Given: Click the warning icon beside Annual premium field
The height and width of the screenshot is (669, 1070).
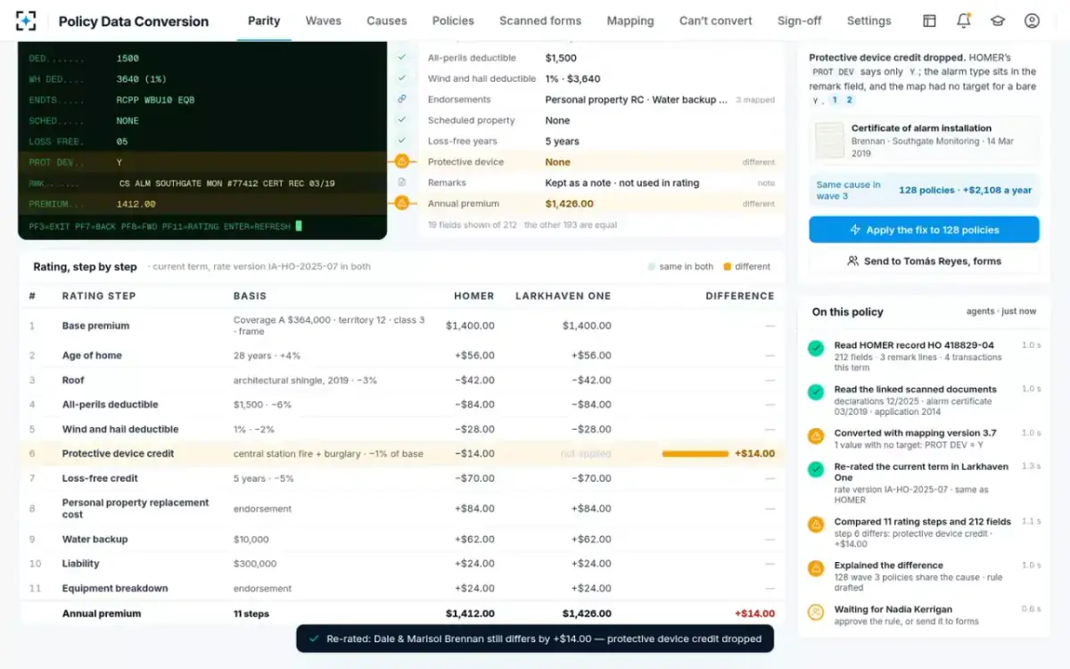Looking at the screenshot, I should point(402,203).
